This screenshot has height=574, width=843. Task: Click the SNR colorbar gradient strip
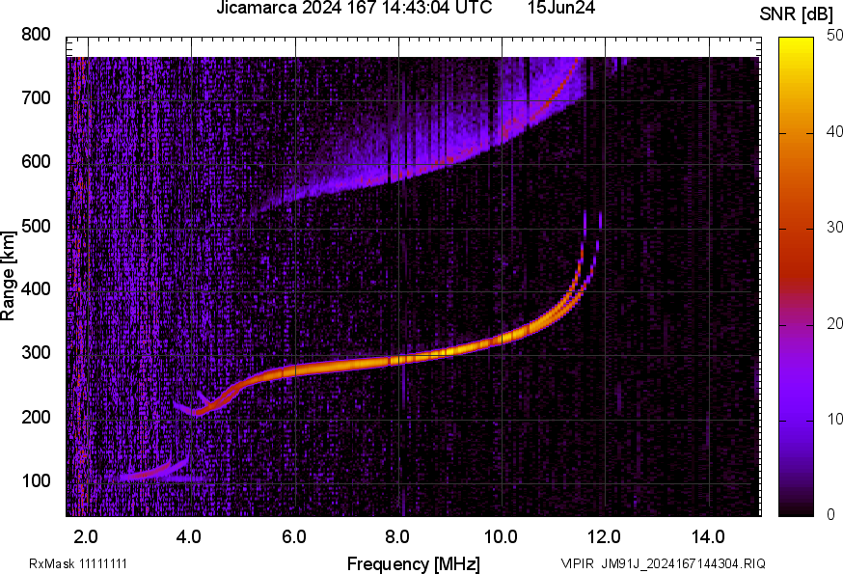pyautogui.click(x=797, y=277)
